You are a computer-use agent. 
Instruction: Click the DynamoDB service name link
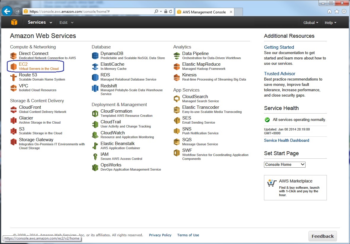pyautogui.click(x=112, y=53)
